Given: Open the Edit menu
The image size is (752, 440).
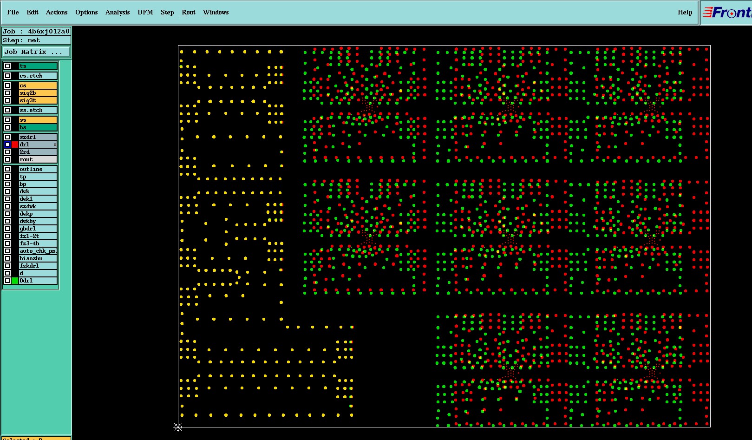Looking at the screenshot, I should pyautogui.click(x=33, y=13).
